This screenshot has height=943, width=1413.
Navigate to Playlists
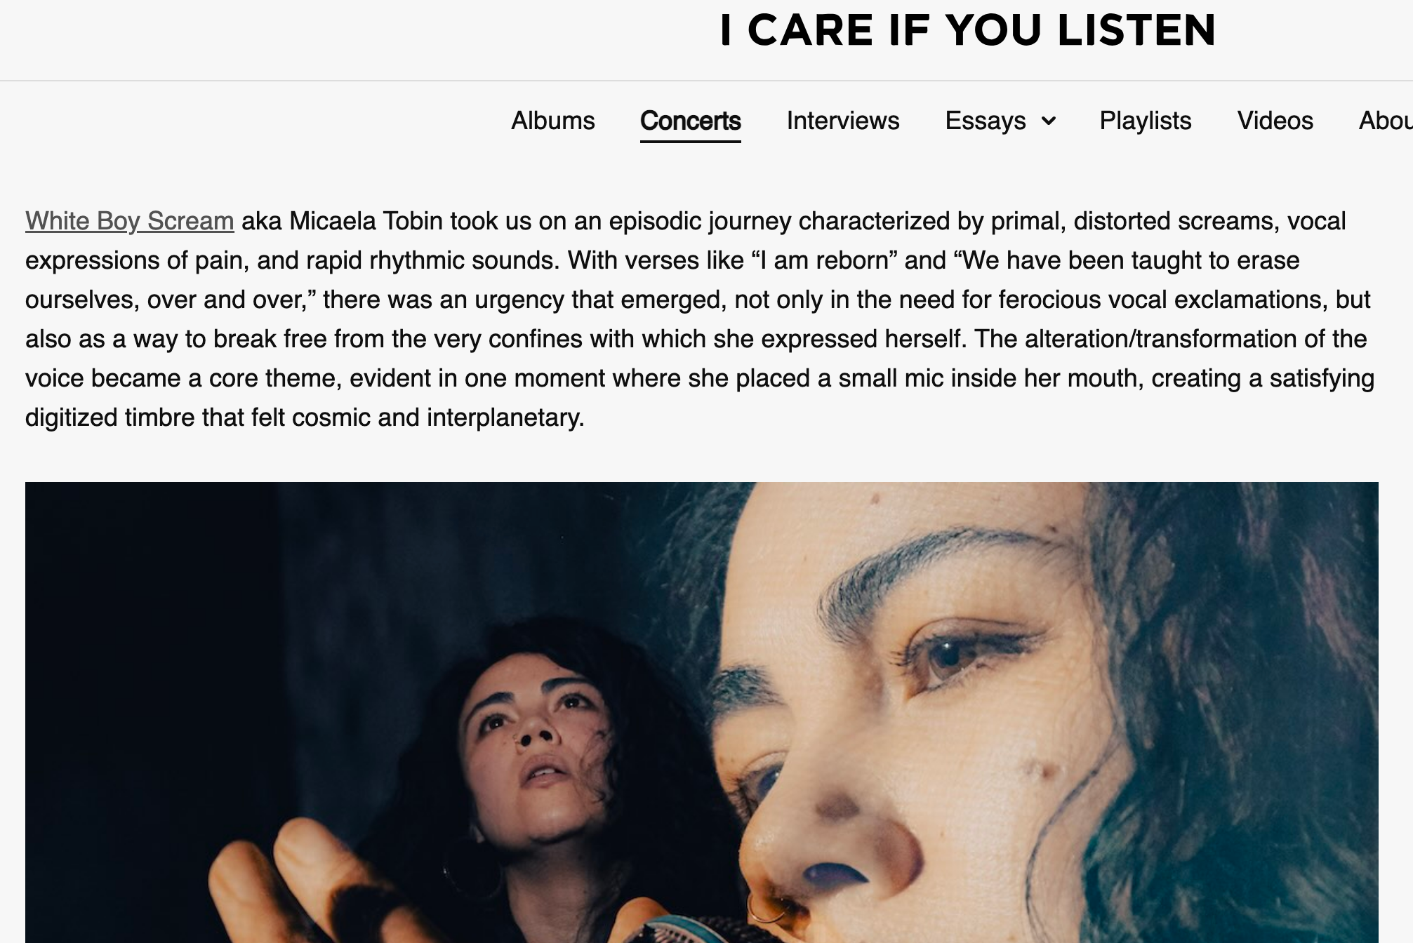click(1145, 121)
